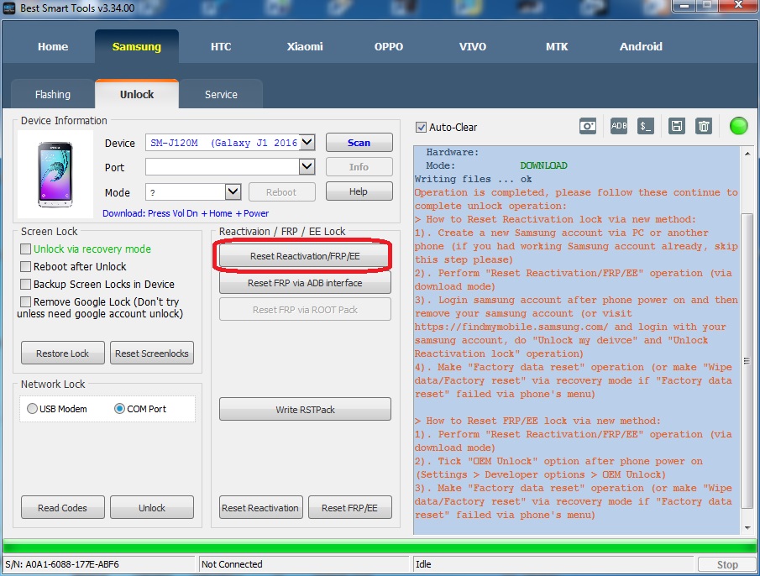760x576 pixels.
Task: Click the Scan button
Action: pyautogui.click(x=359, y=143)
